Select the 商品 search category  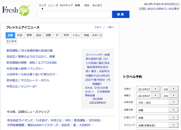[87, 5]
